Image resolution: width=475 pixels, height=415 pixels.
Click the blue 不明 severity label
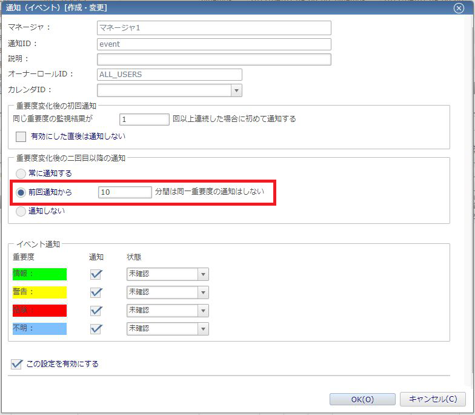tap(40, 329)
